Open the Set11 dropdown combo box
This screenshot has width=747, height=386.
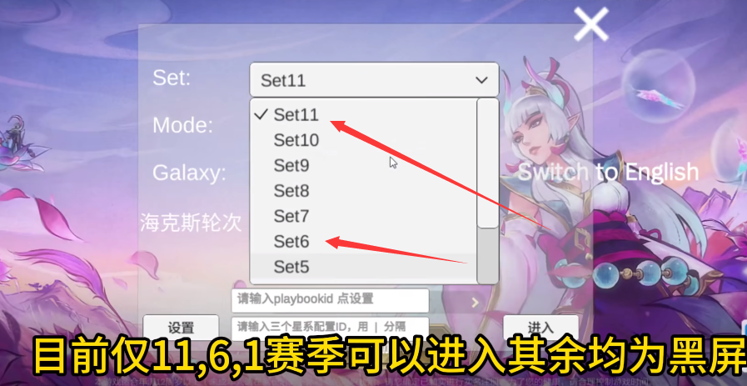click(x=374, y=80)
